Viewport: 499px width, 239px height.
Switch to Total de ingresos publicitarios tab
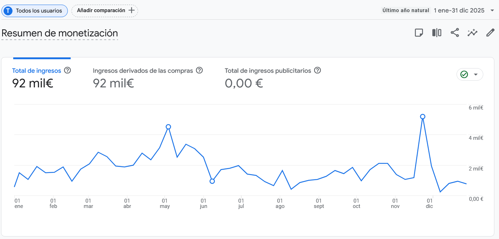(268, 71)
